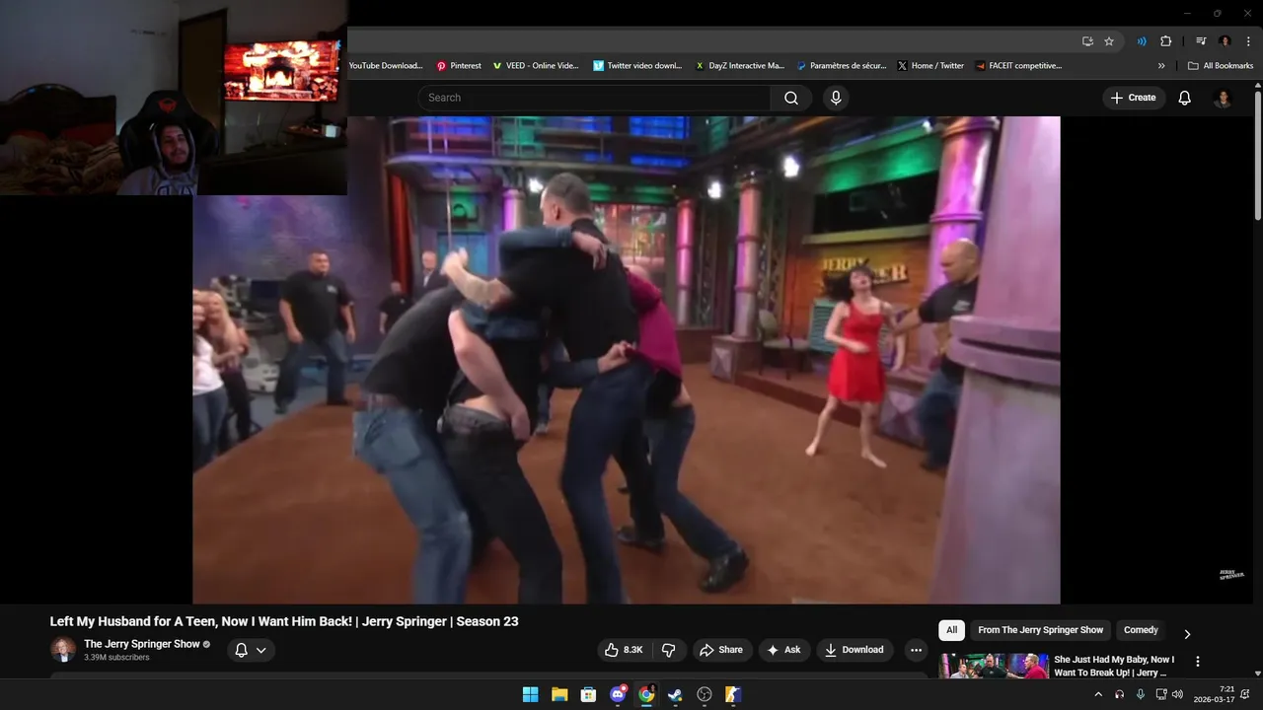
Task: Open options menu for suggested video
Action: point(1198,662)
